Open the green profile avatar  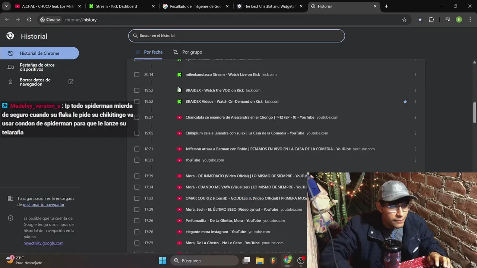point(459,20)
